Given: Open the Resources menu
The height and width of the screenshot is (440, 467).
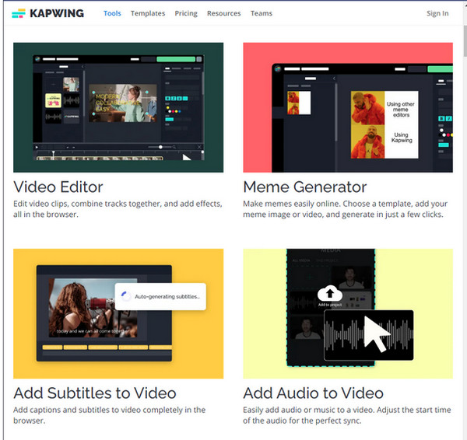Looking at the screenshot, I should click(223, 13).
